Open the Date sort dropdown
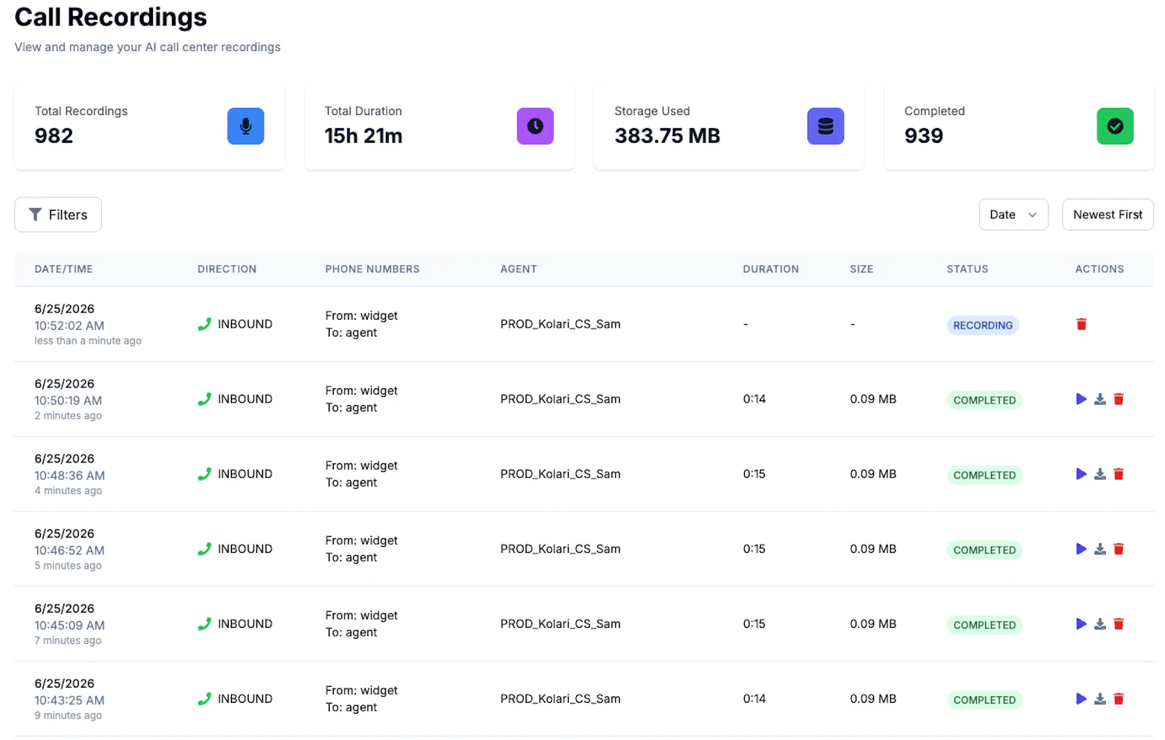Viewport: 1165px width, 740px height. click(x=1014, y=215)
